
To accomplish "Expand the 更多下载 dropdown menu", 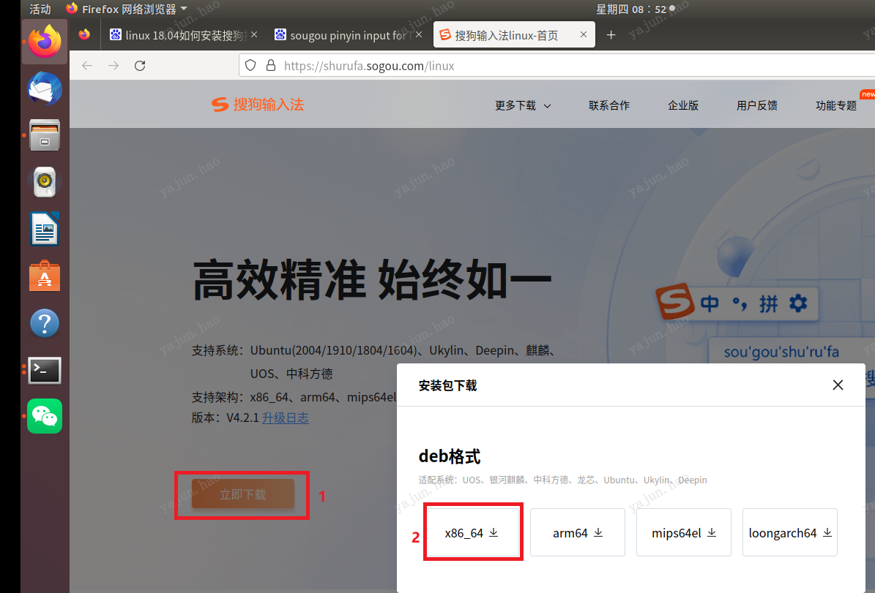I will 523,105.
